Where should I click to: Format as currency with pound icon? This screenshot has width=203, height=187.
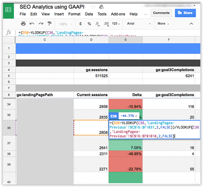(81, 24)
